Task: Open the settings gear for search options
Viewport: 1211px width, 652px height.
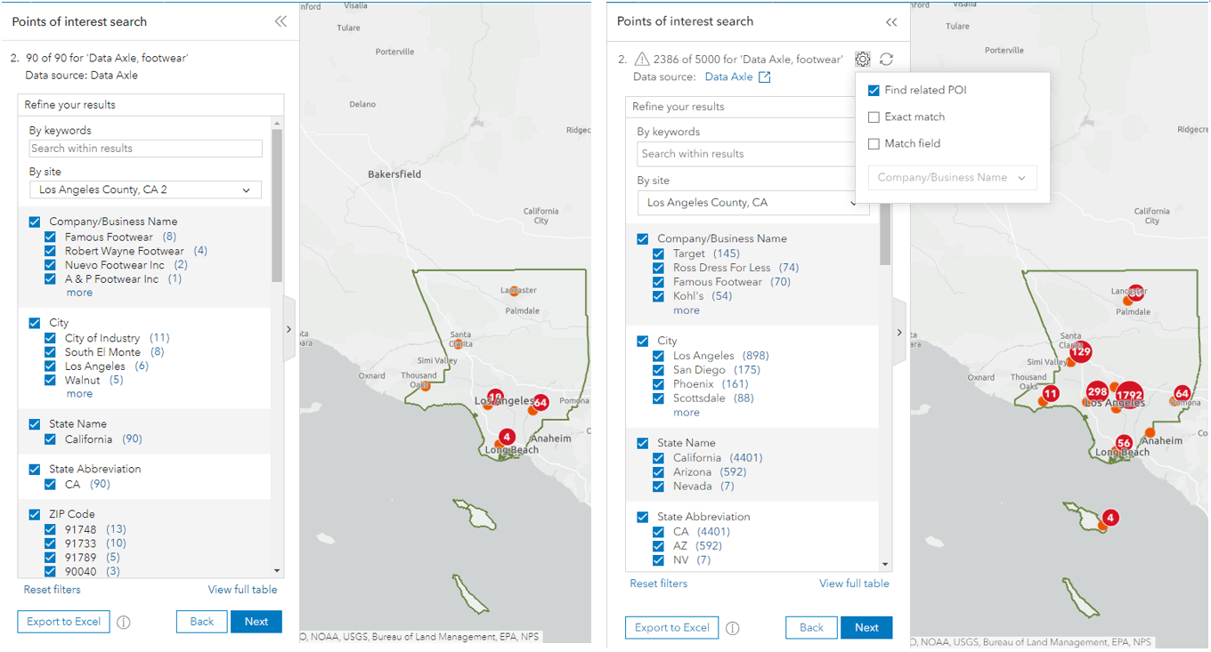Action: tap(862, 60)
